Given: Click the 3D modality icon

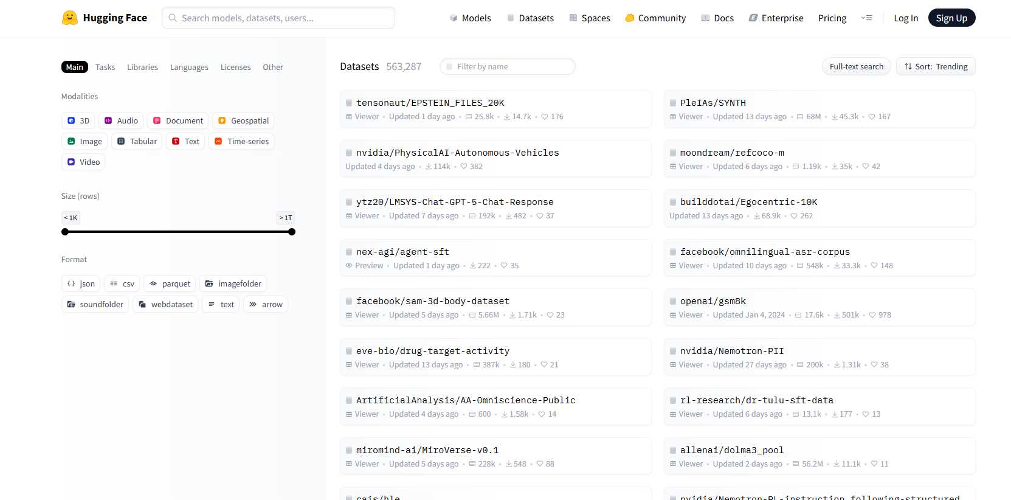Looking at the screenshot, I should point(71,120).
